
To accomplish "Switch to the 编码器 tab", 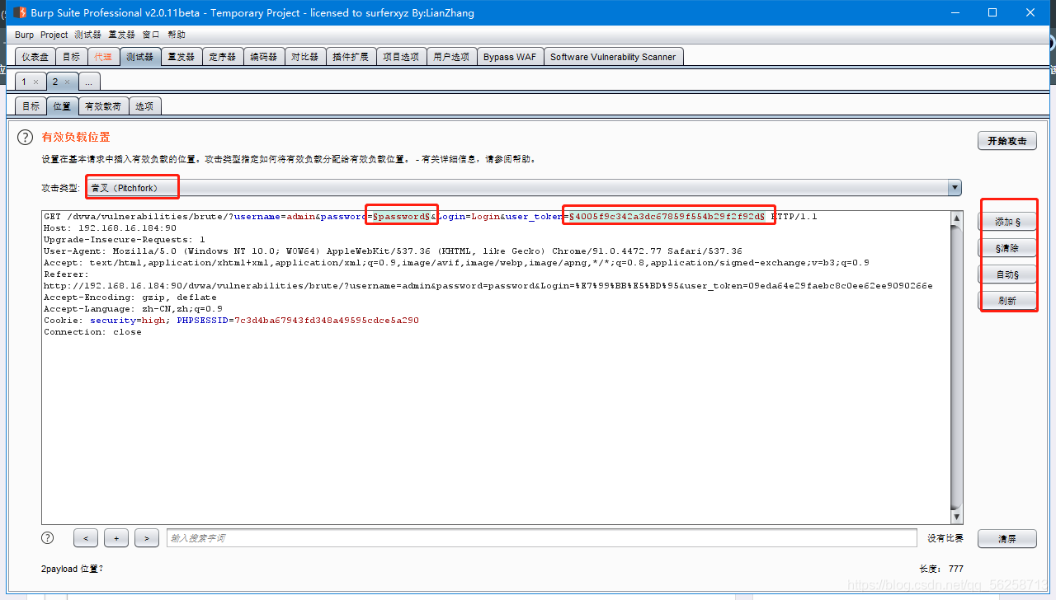I will [263, 57].
